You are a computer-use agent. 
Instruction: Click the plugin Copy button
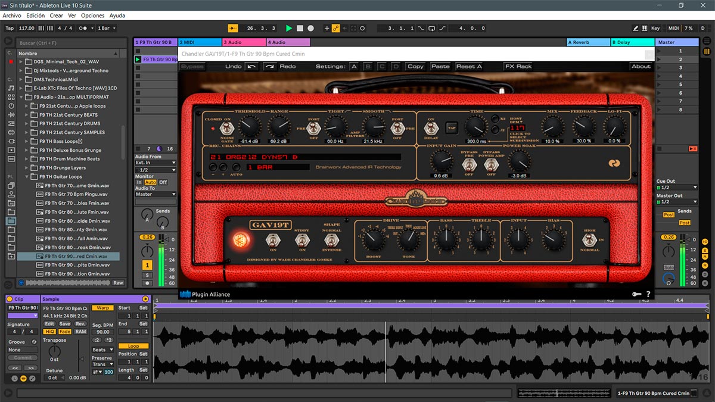tap(415, 67)
